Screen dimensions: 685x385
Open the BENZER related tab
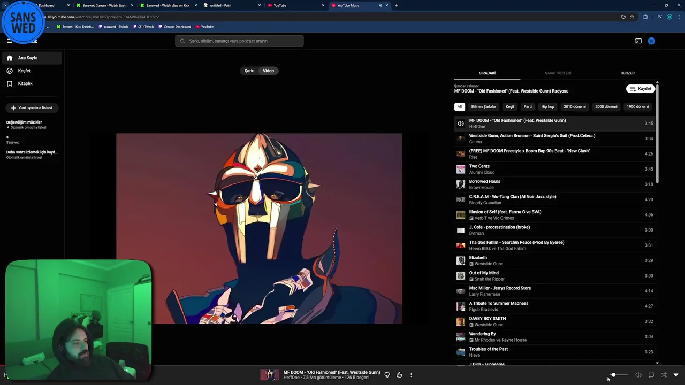click(627, 73)
